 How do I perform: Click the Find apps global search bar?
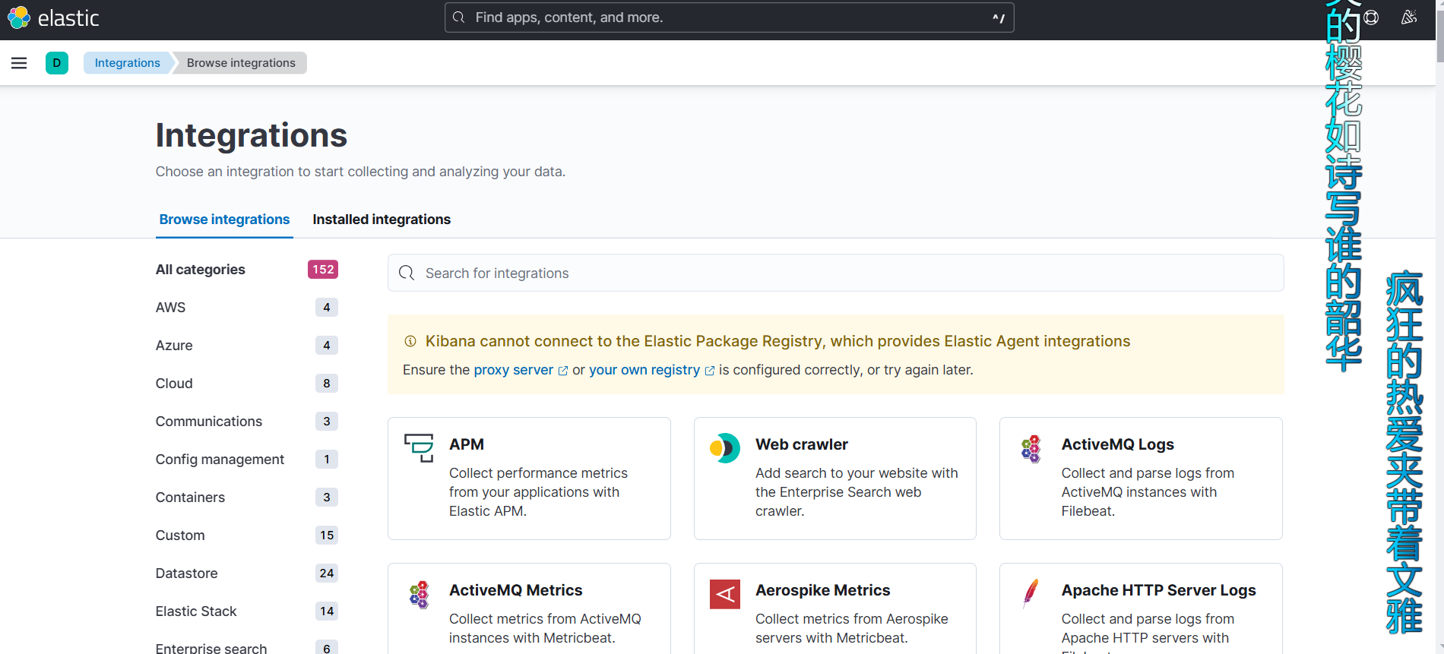(x=729, y=17)
